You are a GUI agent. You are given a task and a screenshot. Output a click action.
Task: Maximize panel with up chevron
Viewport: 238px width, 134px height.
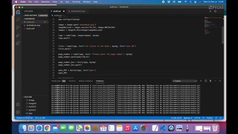[x=215, y=81]
